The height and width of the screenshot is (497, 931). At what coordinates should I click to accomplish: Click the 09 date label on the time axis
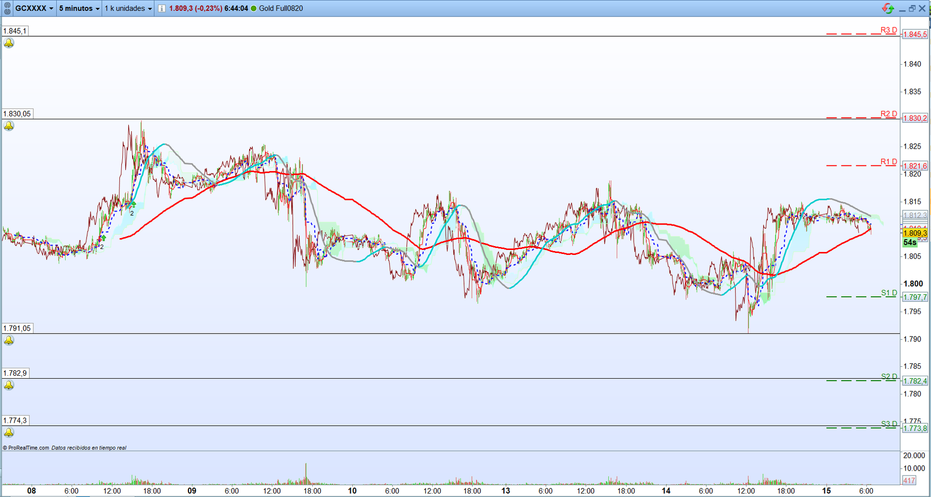192,491
